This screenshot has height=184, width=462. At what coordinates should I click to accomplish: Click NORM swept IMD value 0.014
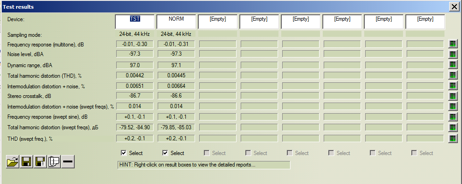[176, 106]
